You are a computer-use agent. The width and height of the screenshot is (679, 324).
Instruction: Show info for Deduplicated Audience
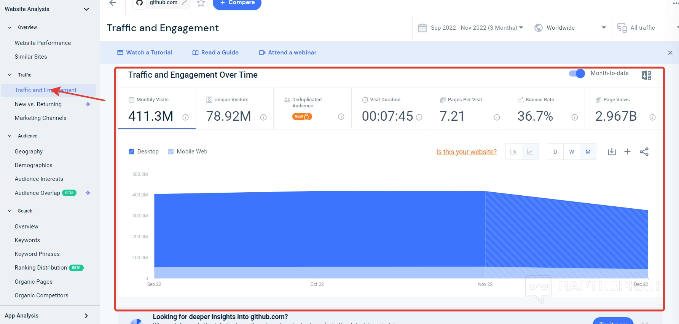341,117
